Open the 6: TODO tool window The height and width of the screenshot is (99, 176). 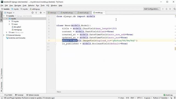coord(8,95)
